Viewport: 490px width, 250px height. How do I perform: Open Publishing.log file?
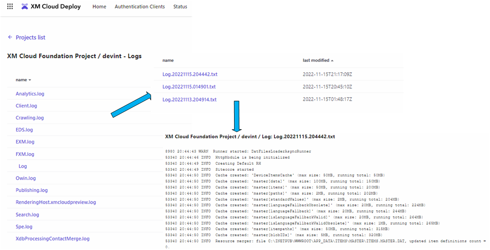pyautogui.click(x=32, y=190)
